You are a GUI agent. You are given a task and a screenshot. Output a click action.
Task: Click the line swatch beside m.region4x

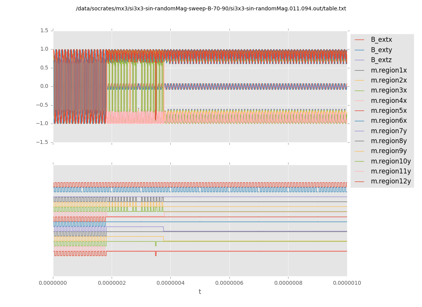pyautogui.click(x=360, y=101)
